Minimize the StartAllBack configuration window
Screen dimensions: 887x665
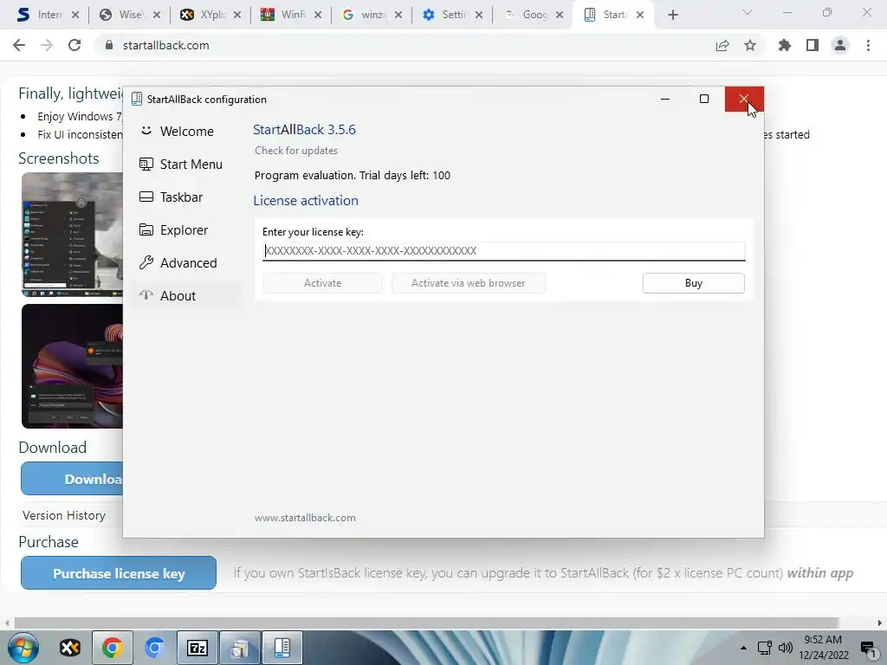665,99
